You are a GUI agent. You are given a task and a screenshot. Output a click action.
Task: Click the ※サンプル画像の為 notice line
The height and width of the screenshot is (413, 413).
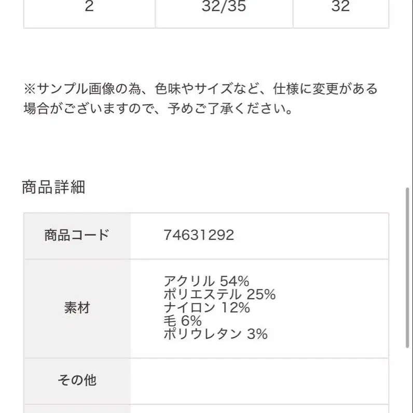tap(200, 89)
